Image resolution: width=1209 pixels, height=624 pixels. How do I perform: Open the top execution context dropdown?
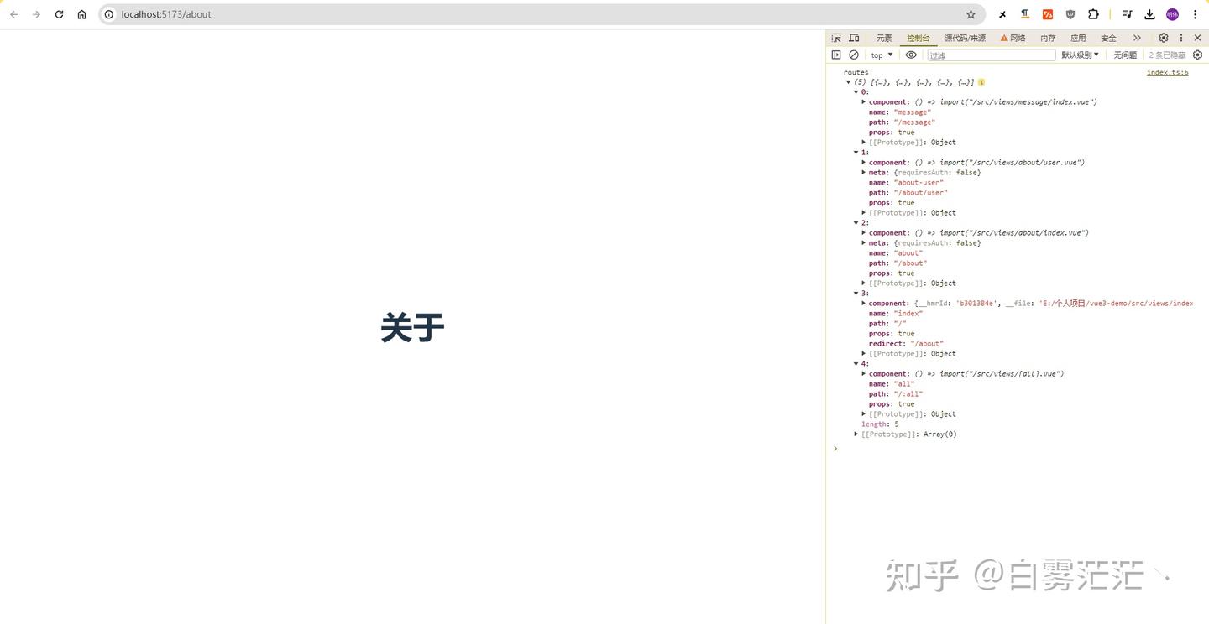pos(880,55)
